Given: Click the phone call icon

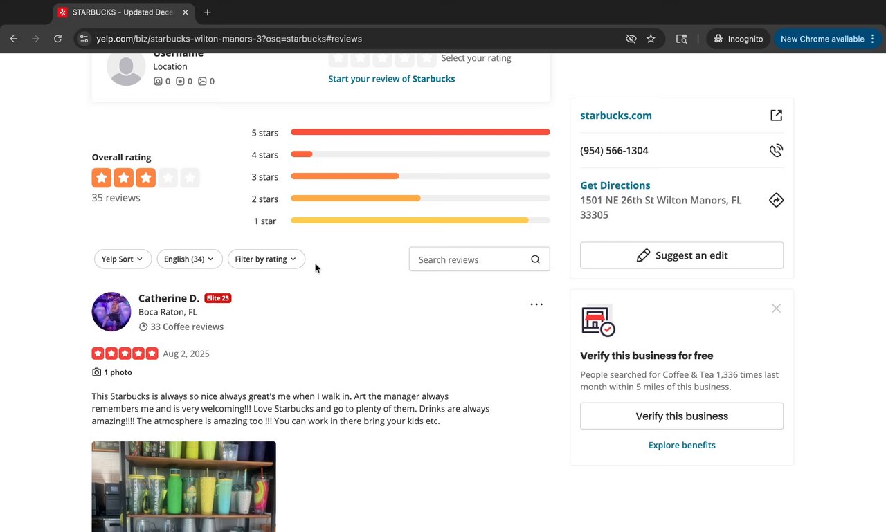Looking at the screenshot, I should point(777,150).
